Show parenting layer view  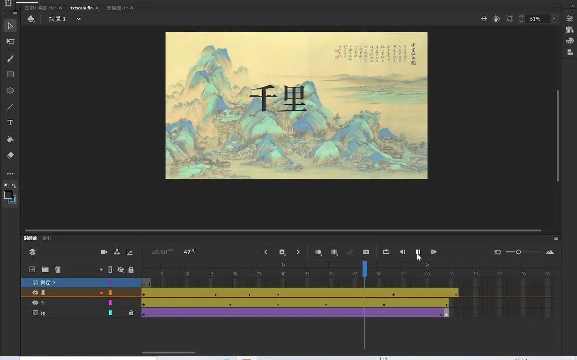pos(117,252)
